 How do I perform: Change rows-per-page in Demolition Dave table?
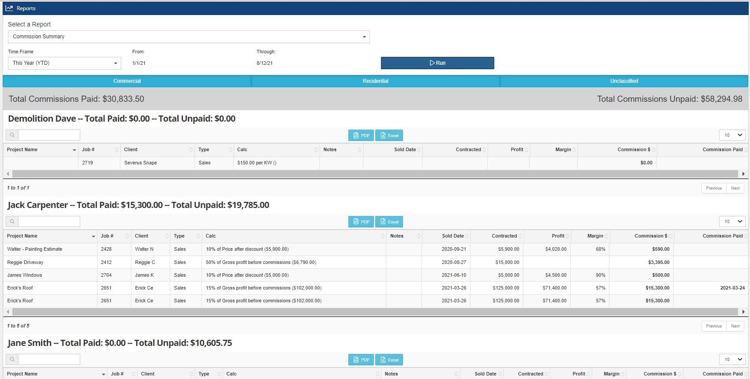pyautogui.click(x=732, y=135)
